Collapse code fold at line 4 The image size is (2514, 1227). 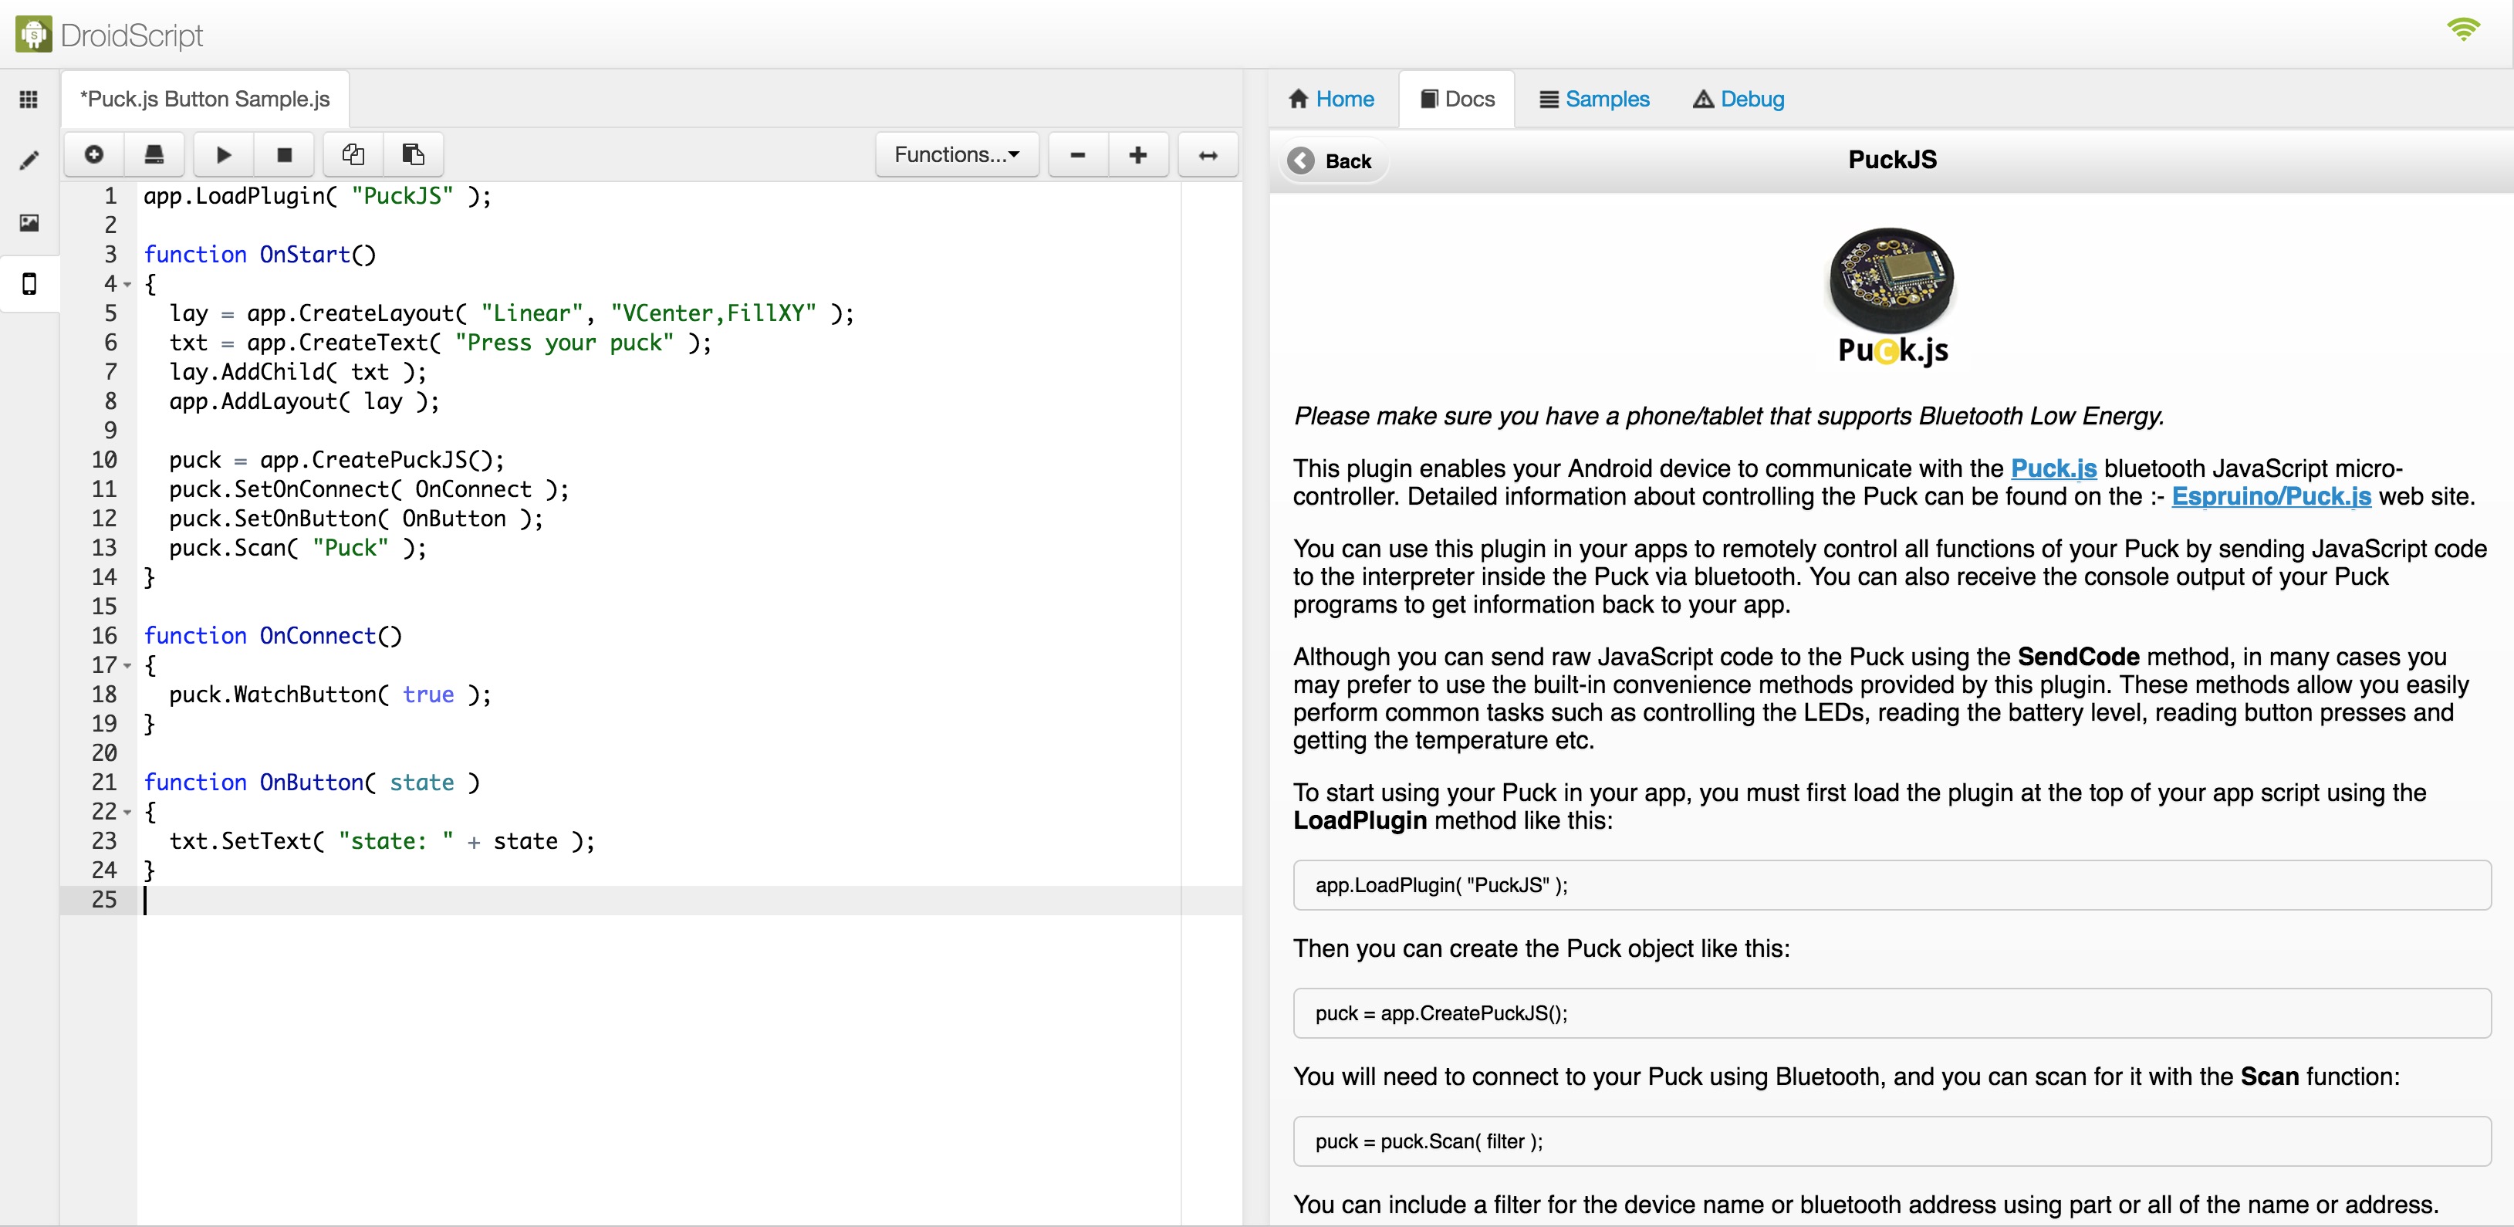coord(127,284)
